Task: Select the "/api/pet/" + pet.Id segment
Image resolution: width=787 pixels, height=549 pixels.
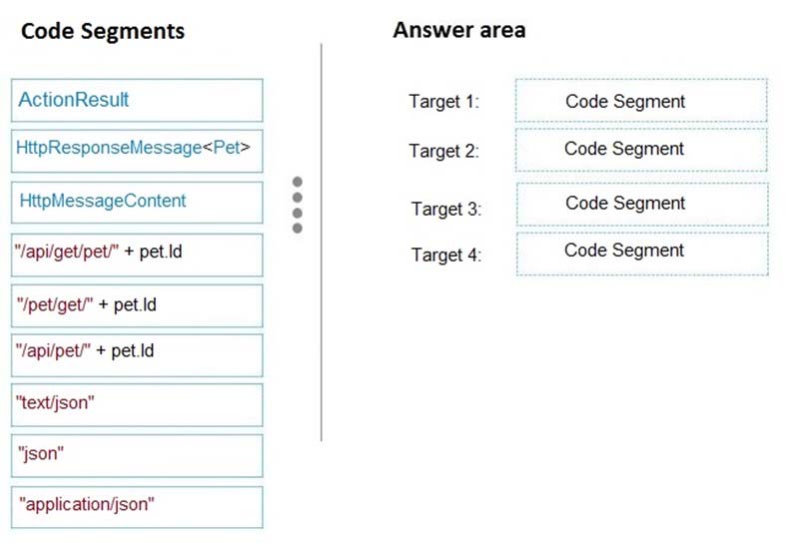Action: pyautogui.click(x=137, y=355)
